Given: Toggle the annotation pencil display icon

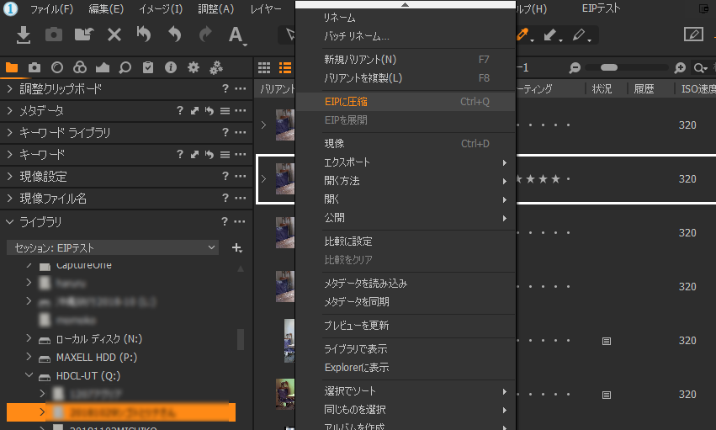Looking at the screenshot, I should click(x=693, y=35).
